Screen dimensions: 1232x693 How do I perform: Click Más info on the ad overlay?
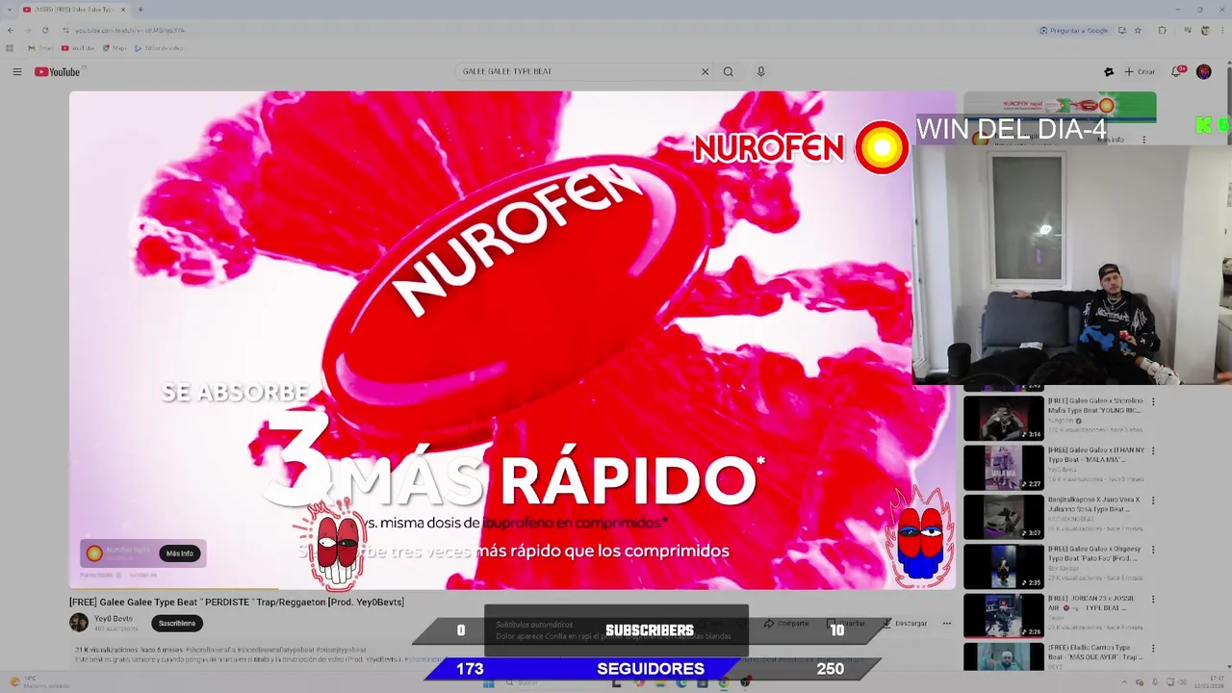click(x=180, y=553)
